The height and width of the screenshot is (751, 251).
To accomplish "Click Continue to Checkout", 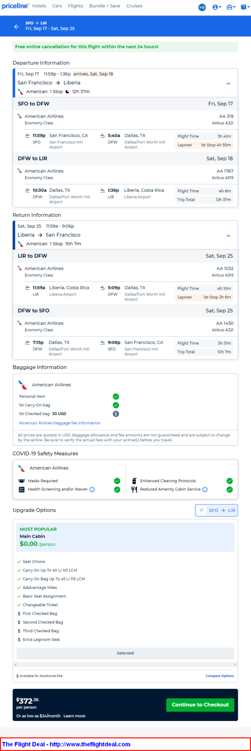I will tap(200, 705).
